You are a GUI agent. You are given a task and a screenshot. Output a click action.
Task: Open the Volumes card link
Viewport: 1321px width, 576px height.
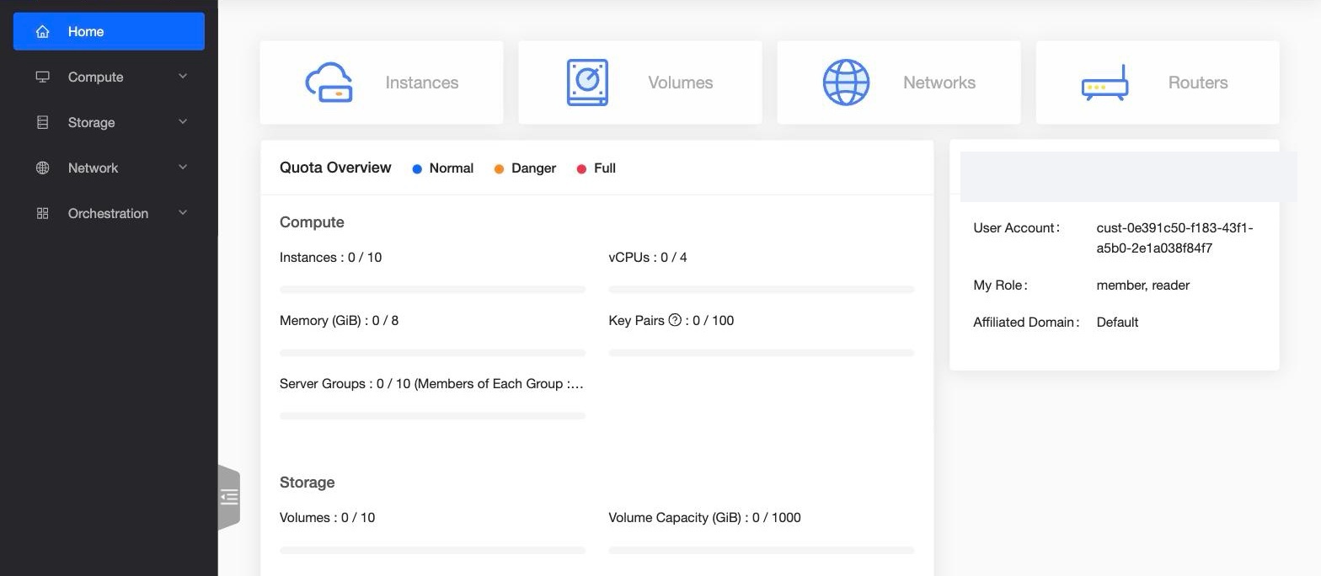coord(639,83)
